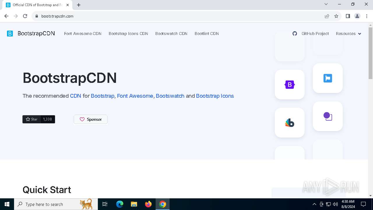373x210 pixels.
Task: Follow the Bootstrap Icons link in tagline
Action: coord(215,96)
